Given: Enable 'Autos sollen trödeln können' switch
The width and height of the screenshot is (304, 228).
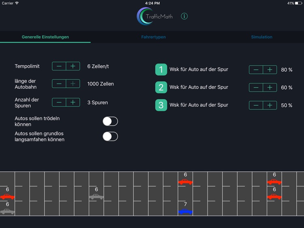Looking at the screenshot, I should (x=110, y=121).
